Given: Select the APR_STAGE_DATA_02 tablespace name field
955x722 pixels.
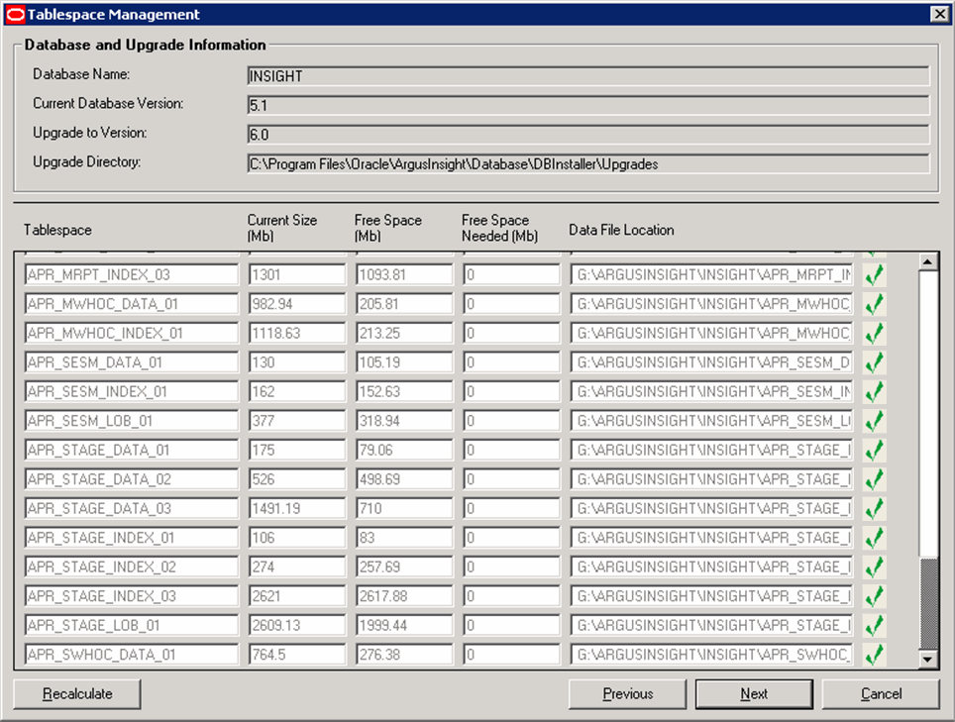Looking at the screenshot, I should [132, 479].
